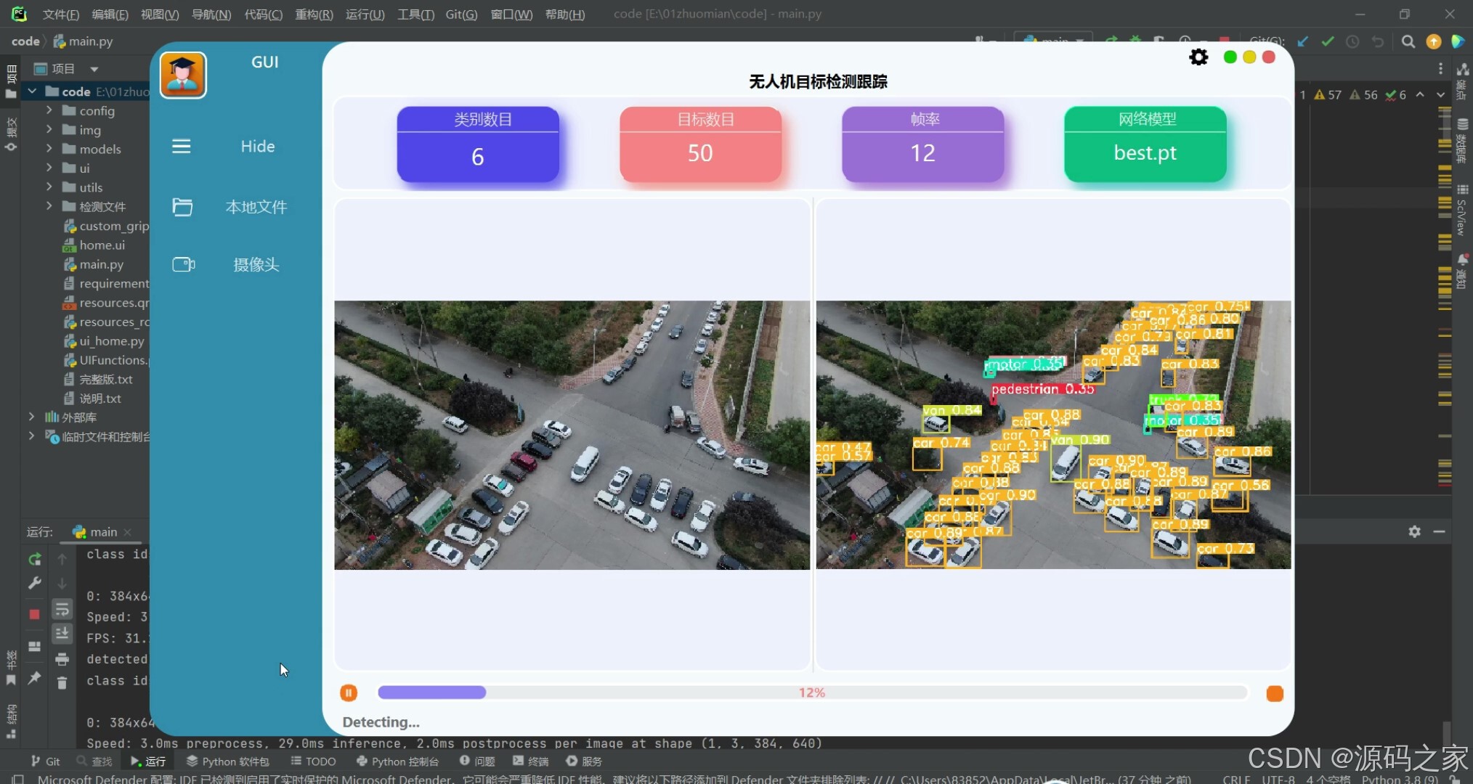Screen dimensions: 1473x784
Task: Expand the models folder in project tree
Action: click(x=49, y=149)
